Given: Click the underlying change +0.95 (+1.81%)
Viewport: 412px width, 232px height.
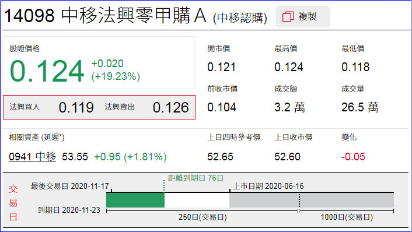Looking at the screenshot, I should tap(130, 157).
